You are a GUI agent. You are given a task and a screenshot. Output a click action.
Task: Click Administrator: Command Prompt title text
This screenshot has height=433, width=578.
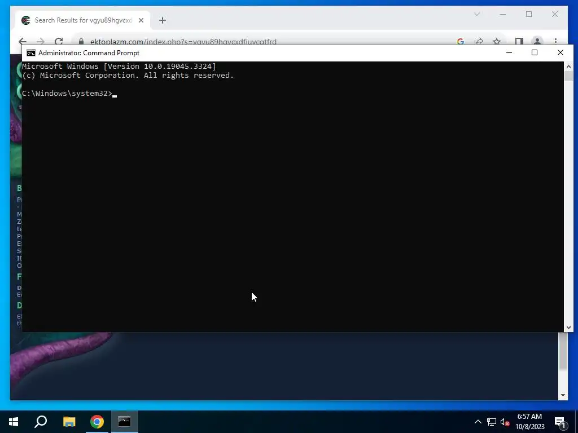coord(89,53)
